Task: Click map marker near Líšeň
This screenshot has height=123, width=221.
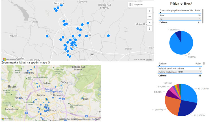Action: click(x=82, y=98)
